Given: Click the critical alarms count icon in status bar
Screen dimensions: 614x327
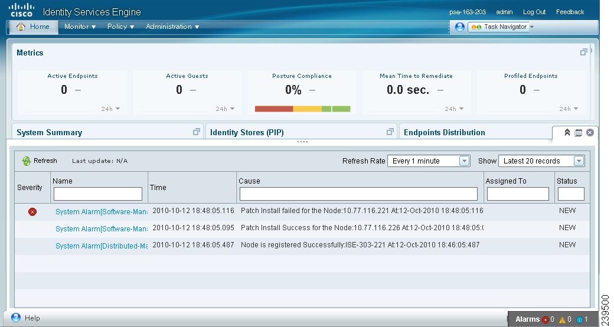Looking at the screenshot, I should [546, 319].
